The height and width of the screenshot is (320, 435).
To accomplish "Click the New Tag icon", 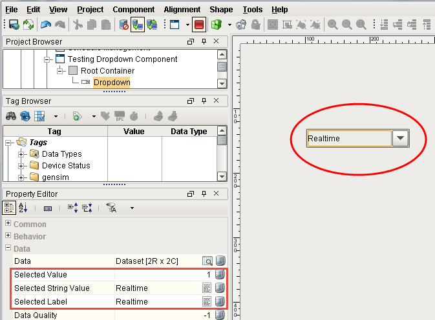I will 77,116.
